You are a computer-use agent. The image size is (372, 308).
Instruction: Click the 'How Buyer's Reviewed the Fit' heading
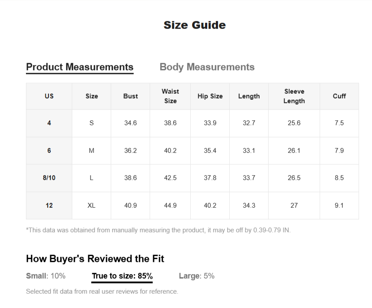pos(95,259)
